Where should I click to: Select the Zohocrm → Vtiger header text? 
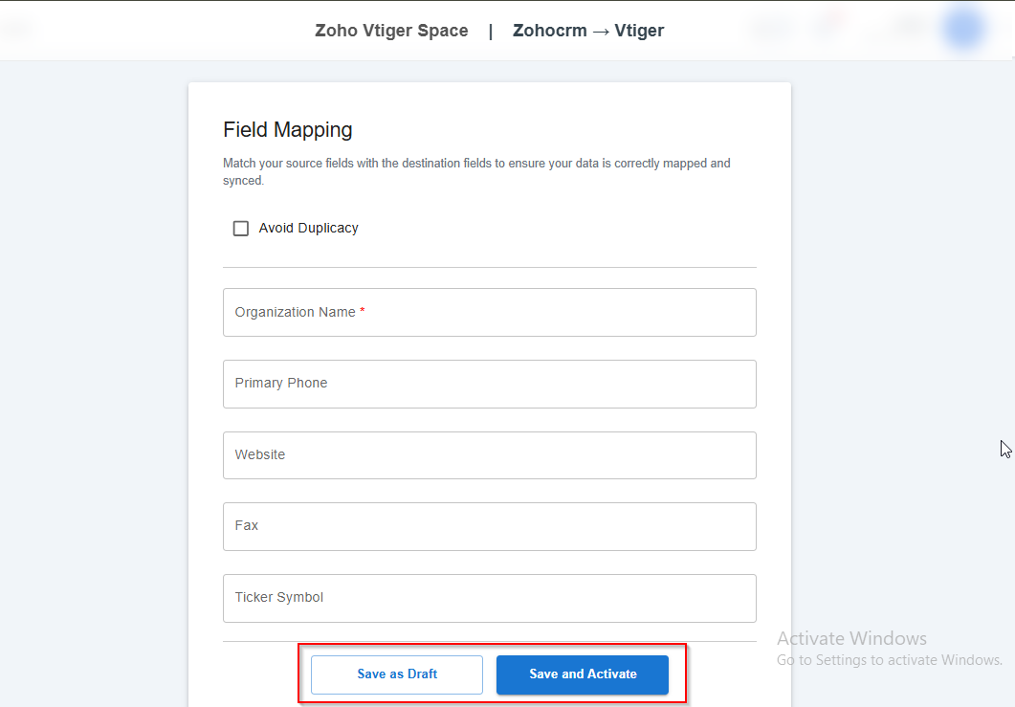click(x=587, y=31)
